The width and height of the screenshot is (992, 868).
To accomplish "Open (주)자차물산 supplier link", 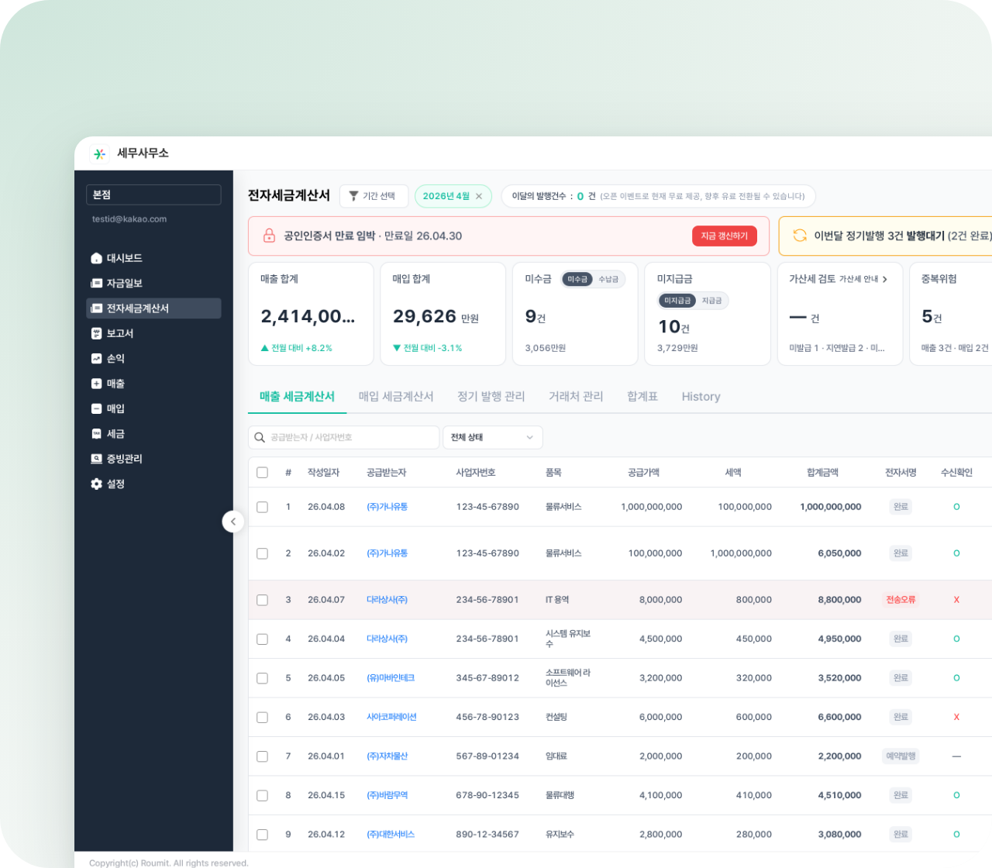I will [387, 756].
